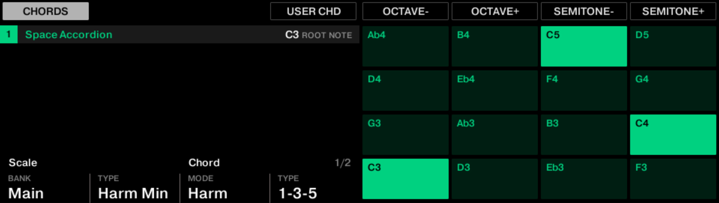Trigger the highlighted C5 pad
Viewport: 719px width, 203px height.
(584, 46)
